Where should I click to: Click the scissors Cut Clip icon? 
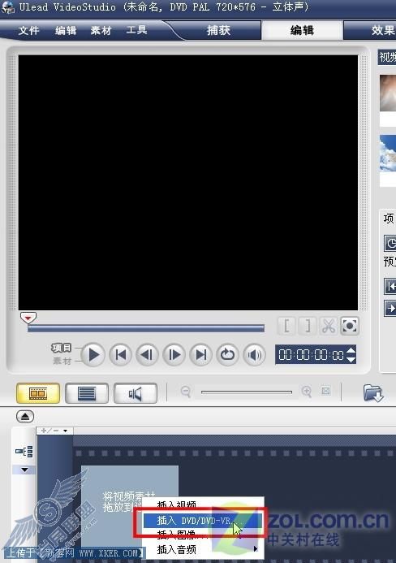[328, 326]
